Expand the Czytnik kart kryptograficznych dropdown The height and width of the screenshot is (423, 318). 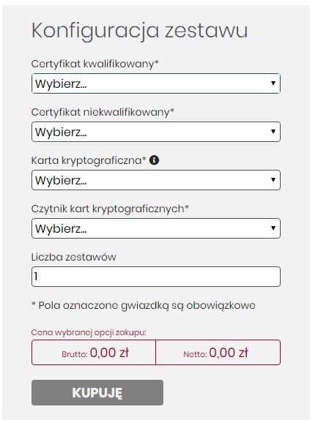click(156, 228)
